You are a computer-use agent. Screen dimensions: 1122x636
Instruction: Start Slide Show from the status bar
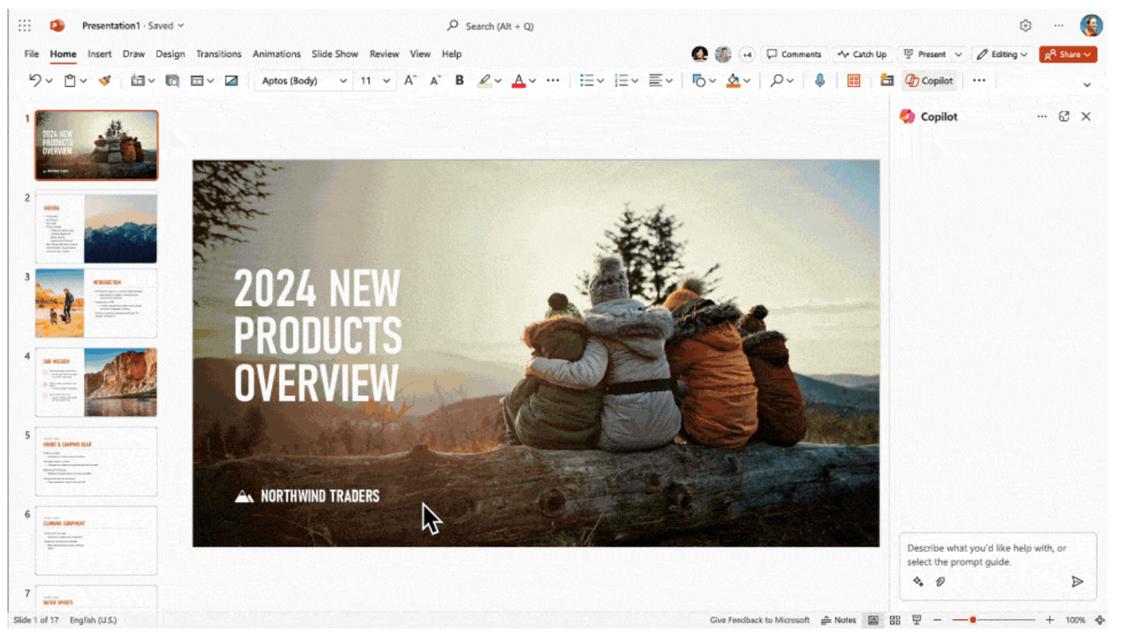(x=916, y=619)
